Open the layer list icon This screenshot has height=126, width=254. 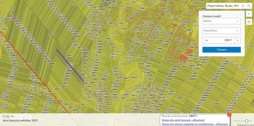pyautogui.click(x=249, y=22)
